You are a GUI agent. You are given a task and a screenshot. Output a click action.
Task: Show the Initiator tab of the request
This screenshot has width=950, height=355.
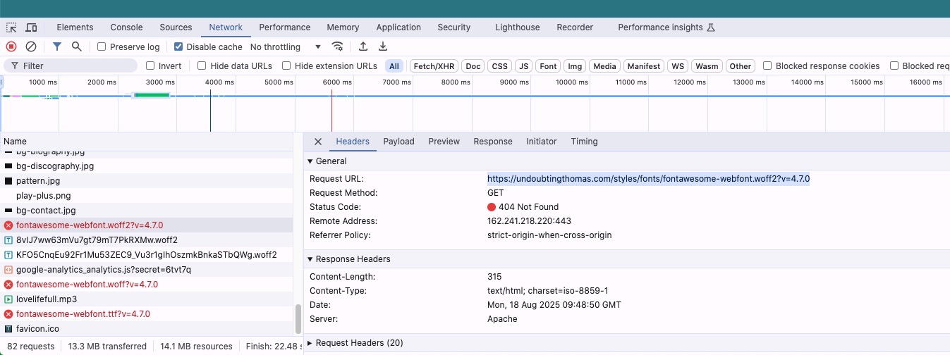point(541,142)
